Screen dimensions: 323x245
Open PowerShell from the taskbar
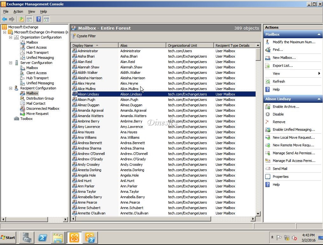point(43,238)
